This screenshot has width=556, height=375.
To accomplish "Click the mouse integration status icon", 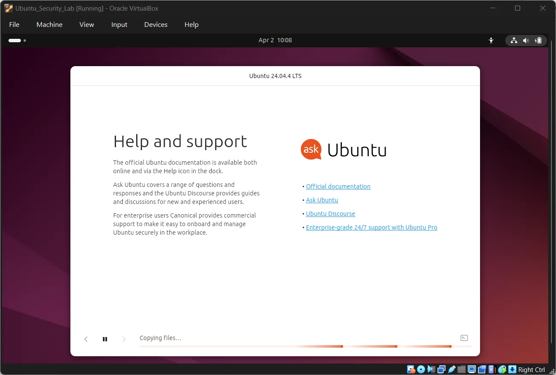I will [502, 369].
